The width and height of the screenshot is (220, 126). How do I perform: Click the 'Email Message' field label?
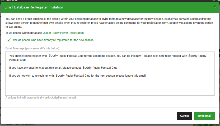click(x=33, y=48)
